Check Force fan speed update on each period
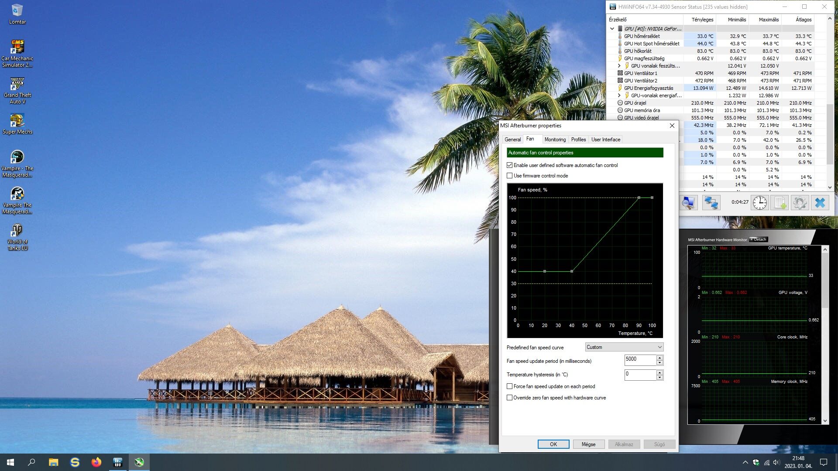 point(509,386)
